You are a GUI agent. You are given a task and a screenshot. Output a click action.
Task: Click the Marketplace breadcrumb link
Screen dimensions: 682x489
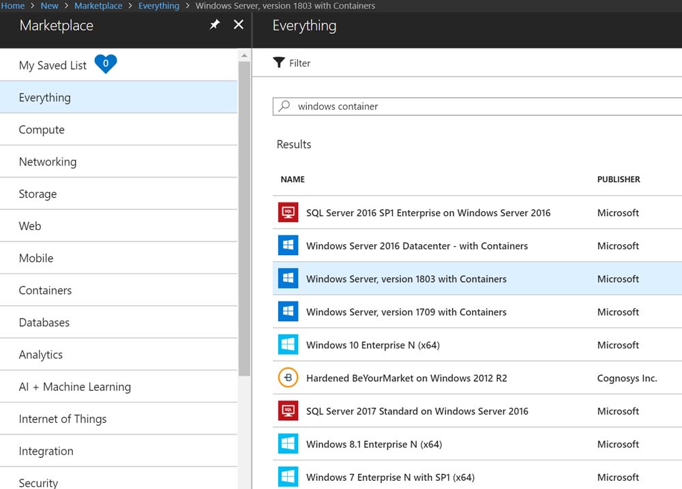tap(98, 5)
